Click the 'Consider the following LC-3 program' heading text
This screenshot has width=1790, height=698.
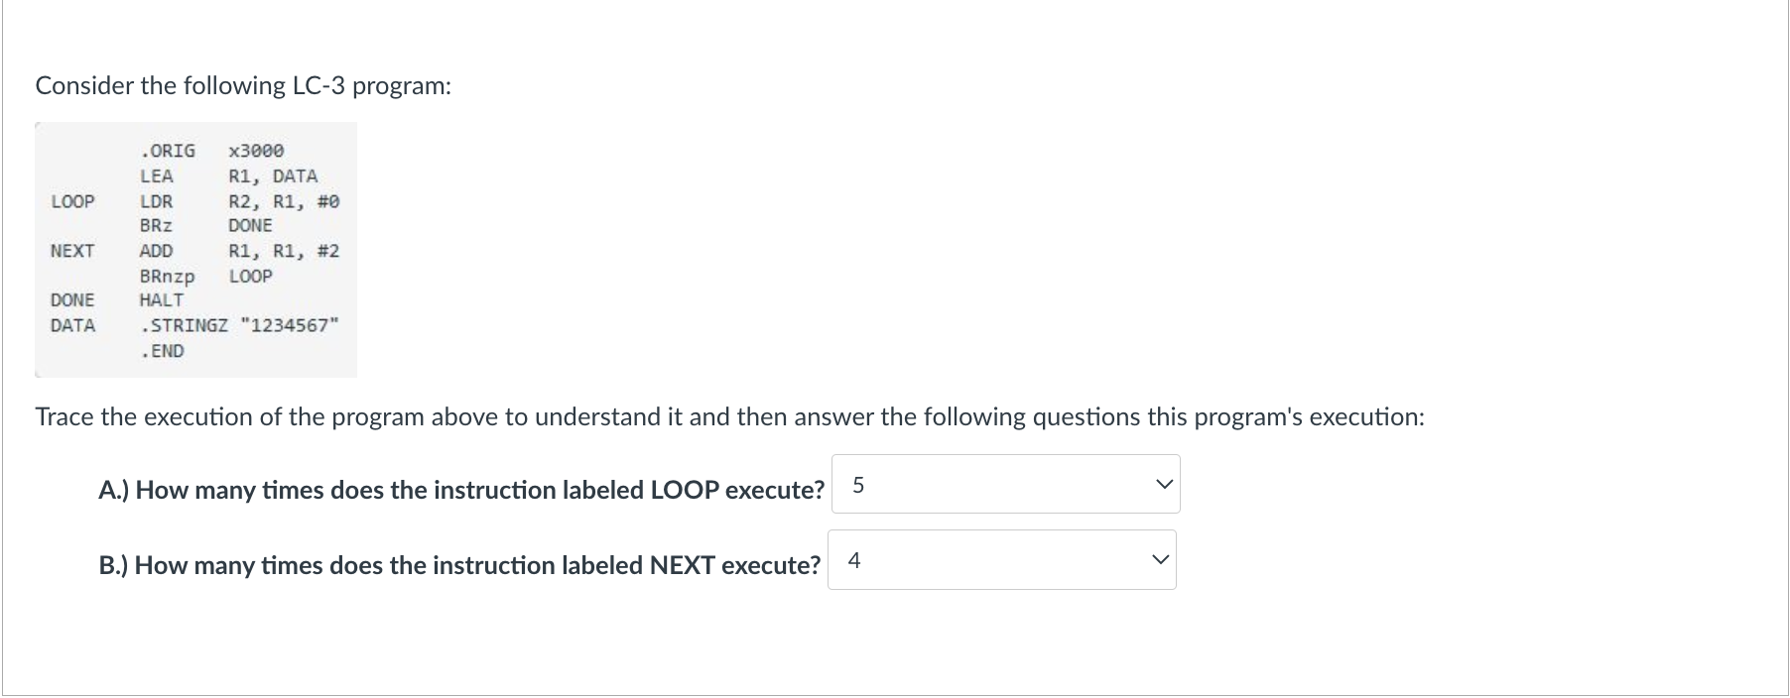tap(243, 86)
